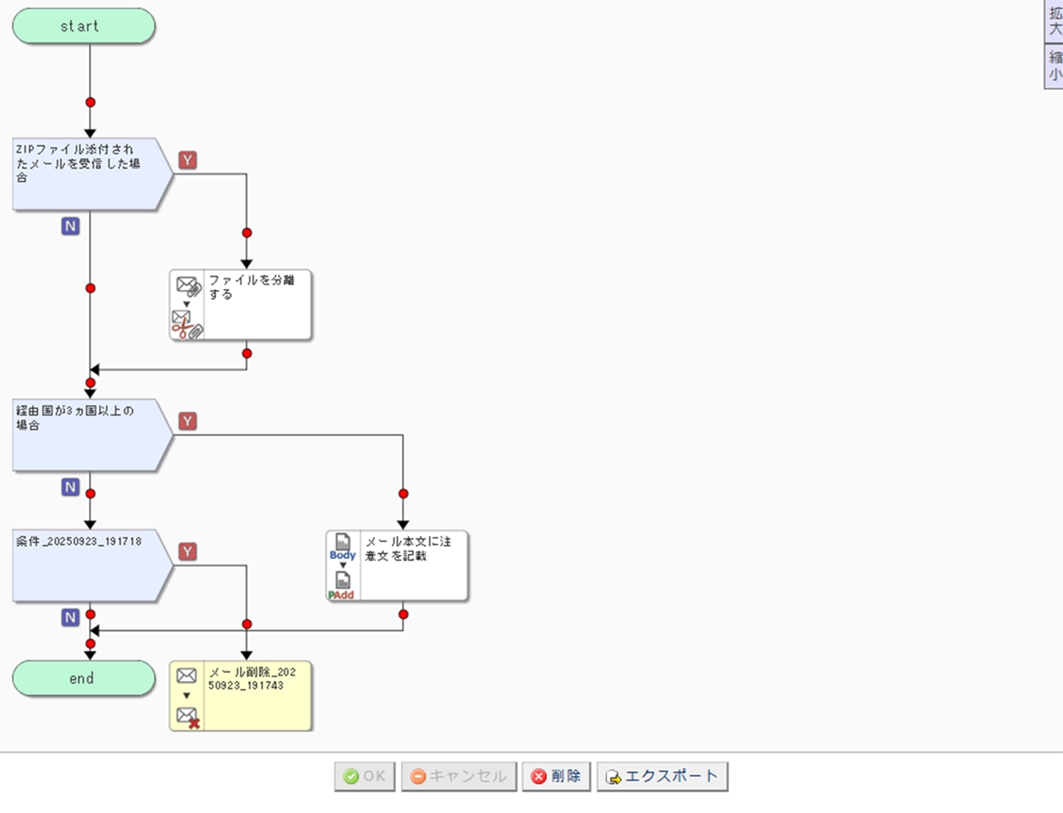Image resolution: width=1063 pixels, height=813 pixels.
Task: Click the red connector dot below start
Action: pos(90,102)
